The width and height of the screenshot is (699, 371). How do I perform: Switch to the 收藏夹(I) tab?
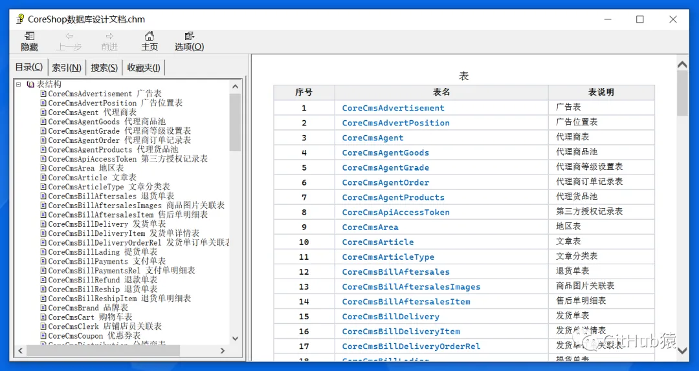pos(144,68)
